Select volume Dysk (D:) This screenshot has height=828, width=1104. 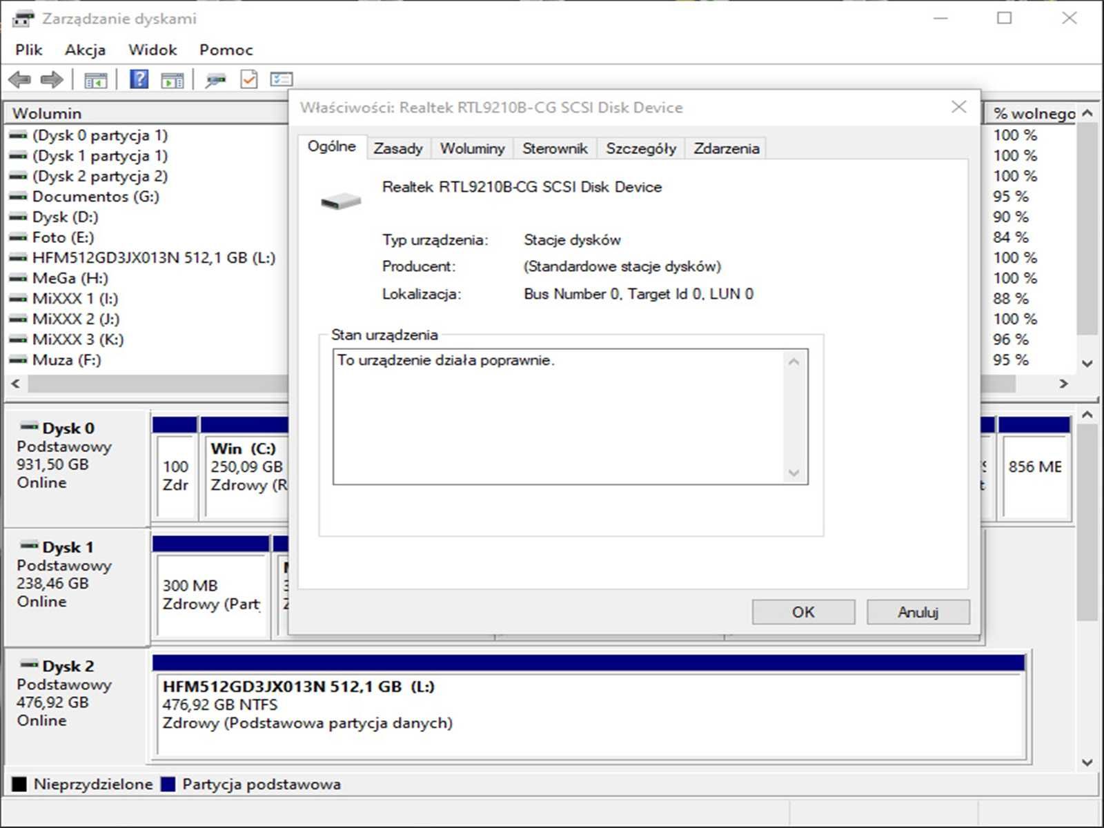coord(65,217)
